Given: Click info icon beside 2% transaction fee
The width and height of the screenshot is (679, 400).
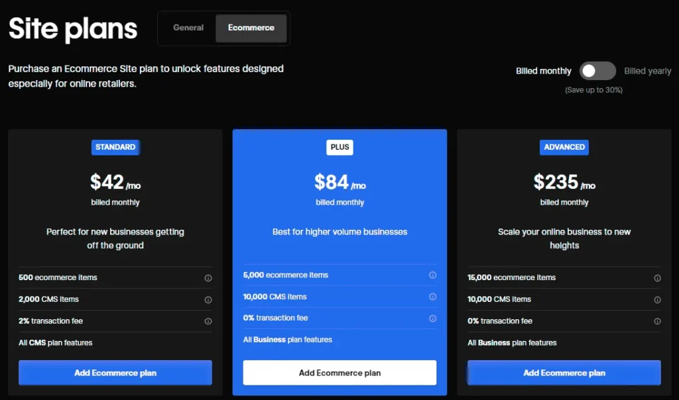Looking at the screenshot, I should 208,321.
